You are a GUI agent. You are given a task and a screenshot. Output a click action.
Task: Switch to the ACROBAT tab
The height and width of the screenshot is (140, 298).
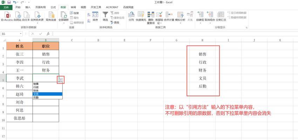pos(112,7)
